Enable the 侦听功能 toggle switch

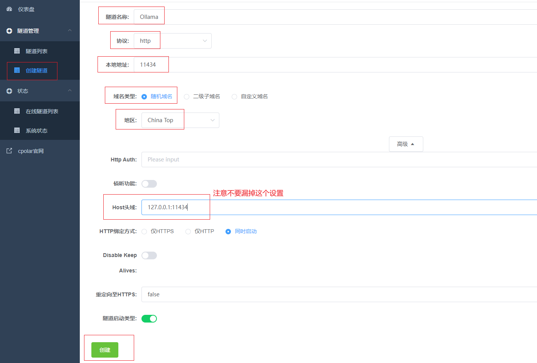click(x=149, y=184)
